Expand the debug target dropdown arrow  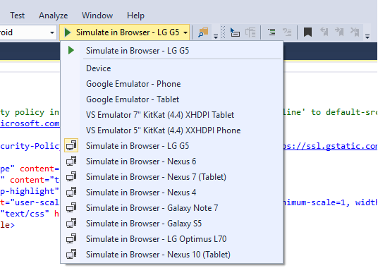click(185, 32)
